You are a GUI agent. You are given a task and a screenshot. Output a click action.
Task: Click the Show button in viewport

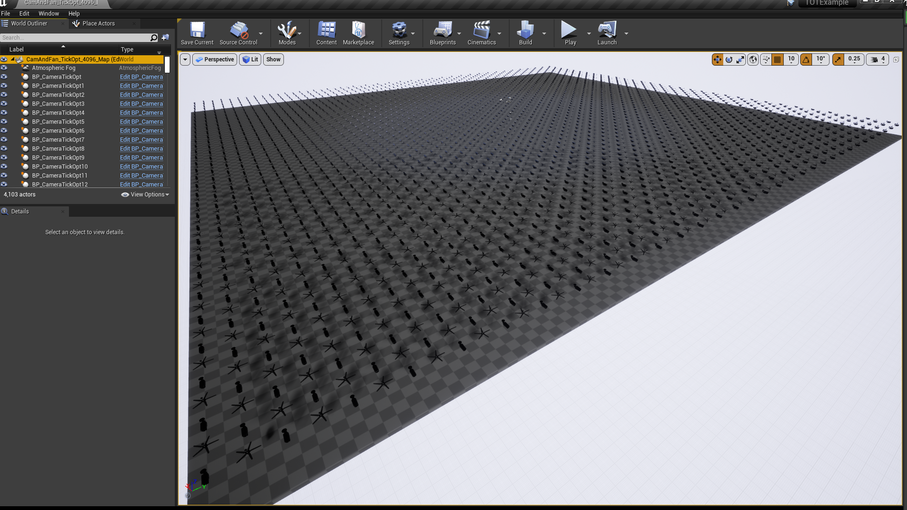(x=273, y=59)
